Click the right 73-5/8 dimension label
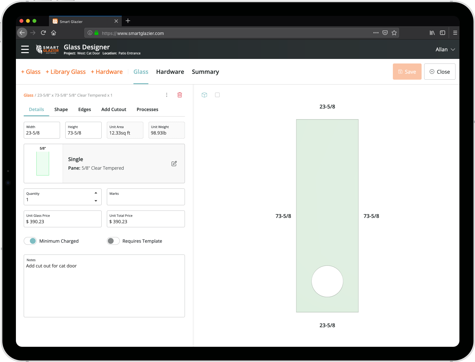The width and height of the screenshot is (475, 362). click(371, 216)
